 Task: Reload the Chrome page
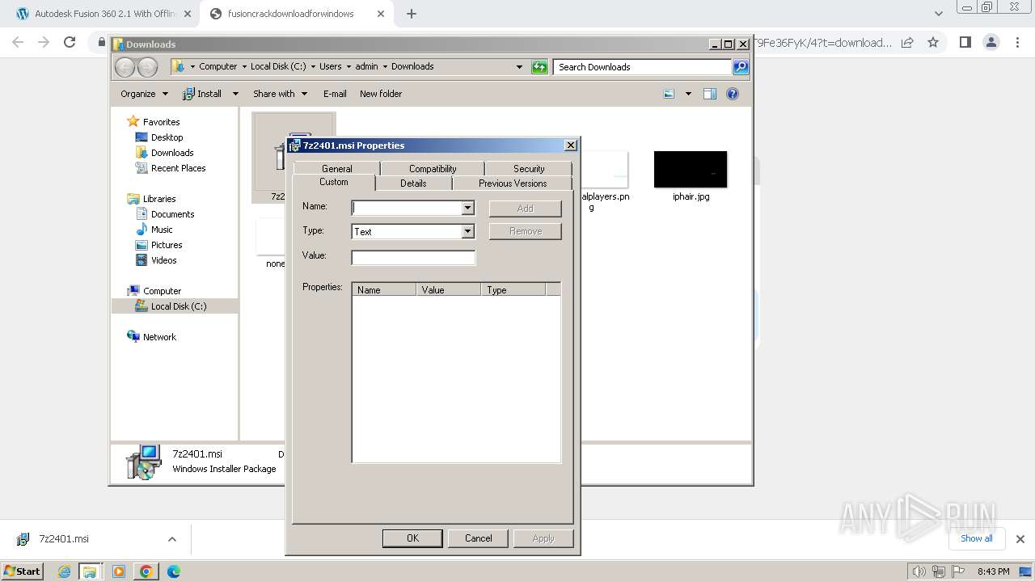70,42
